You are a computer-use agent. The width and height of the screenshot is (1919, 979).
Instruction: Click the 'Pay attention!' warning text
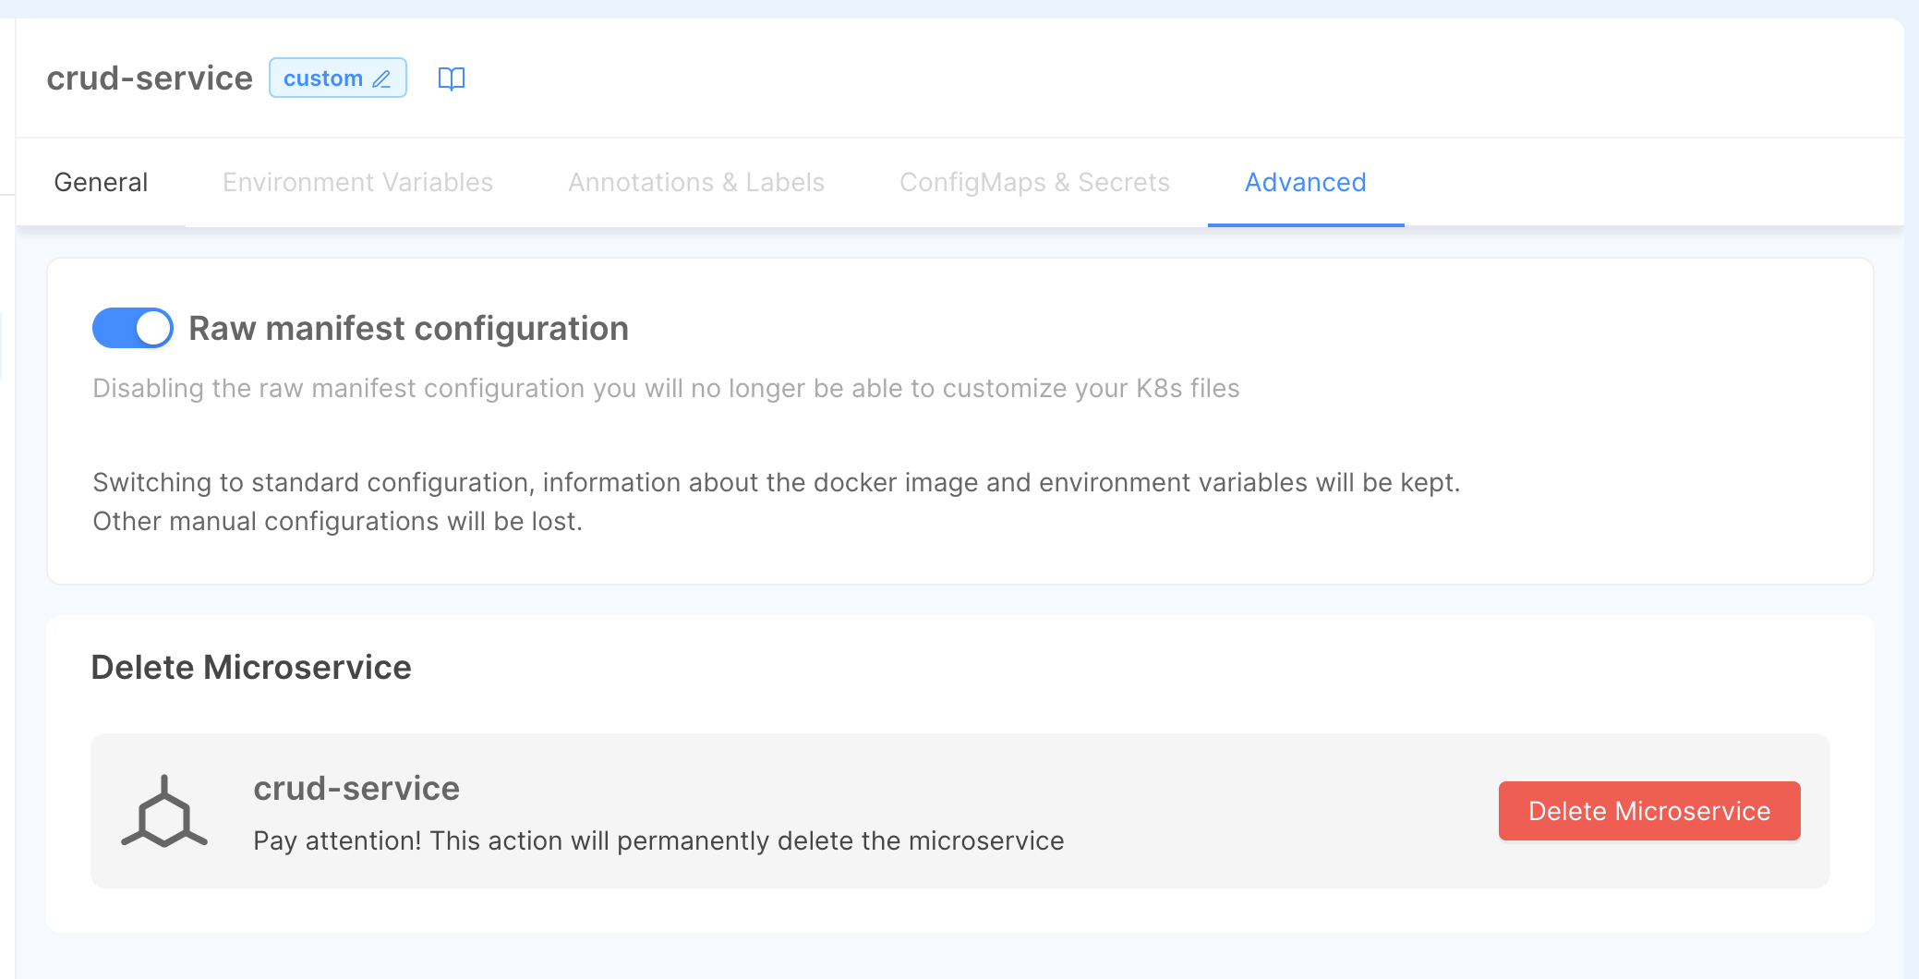click(x=658, y=840)
